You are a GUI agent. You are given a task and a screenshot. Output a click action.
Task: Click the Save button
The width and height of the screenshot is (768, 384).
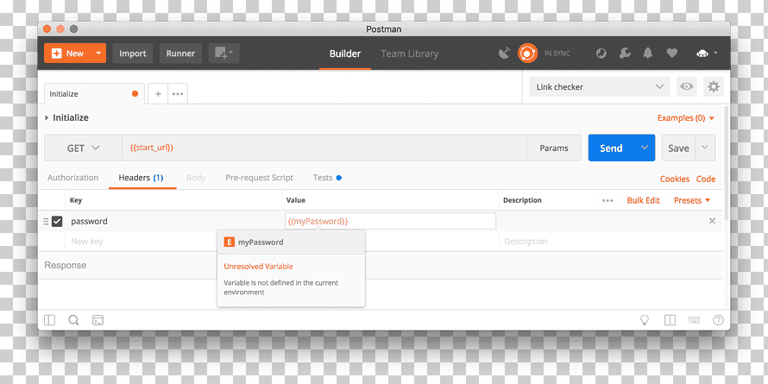[678, 148]
